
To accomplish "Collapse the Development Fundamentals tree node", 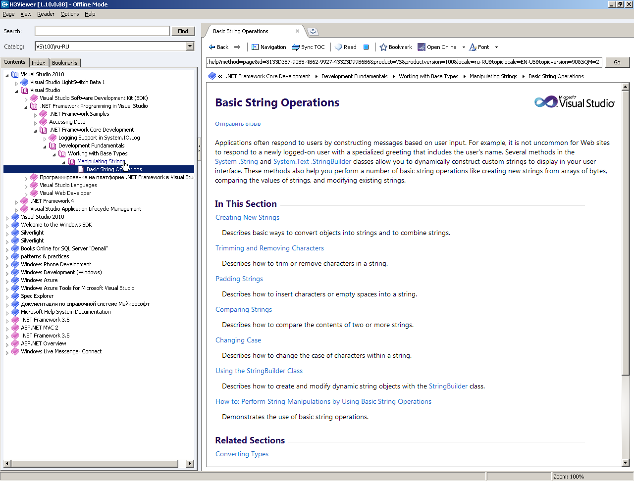I will [45, 146].
